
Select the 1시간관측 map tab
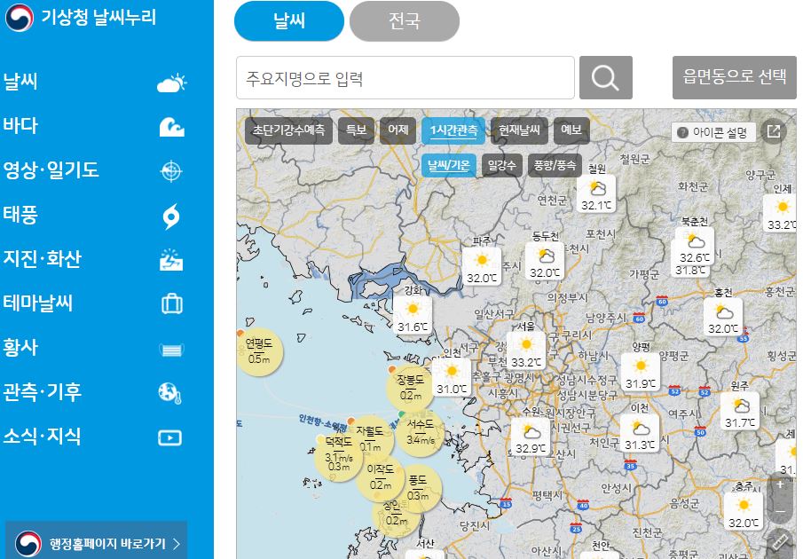pyautogui.click(x=453, y=130)
